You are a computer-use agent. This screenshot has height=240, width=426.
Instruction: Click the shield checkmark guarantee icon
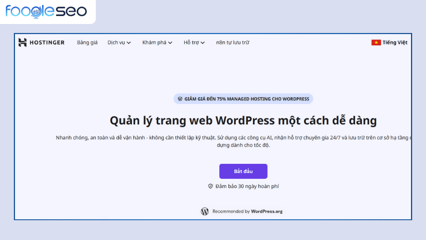[210, 186]
